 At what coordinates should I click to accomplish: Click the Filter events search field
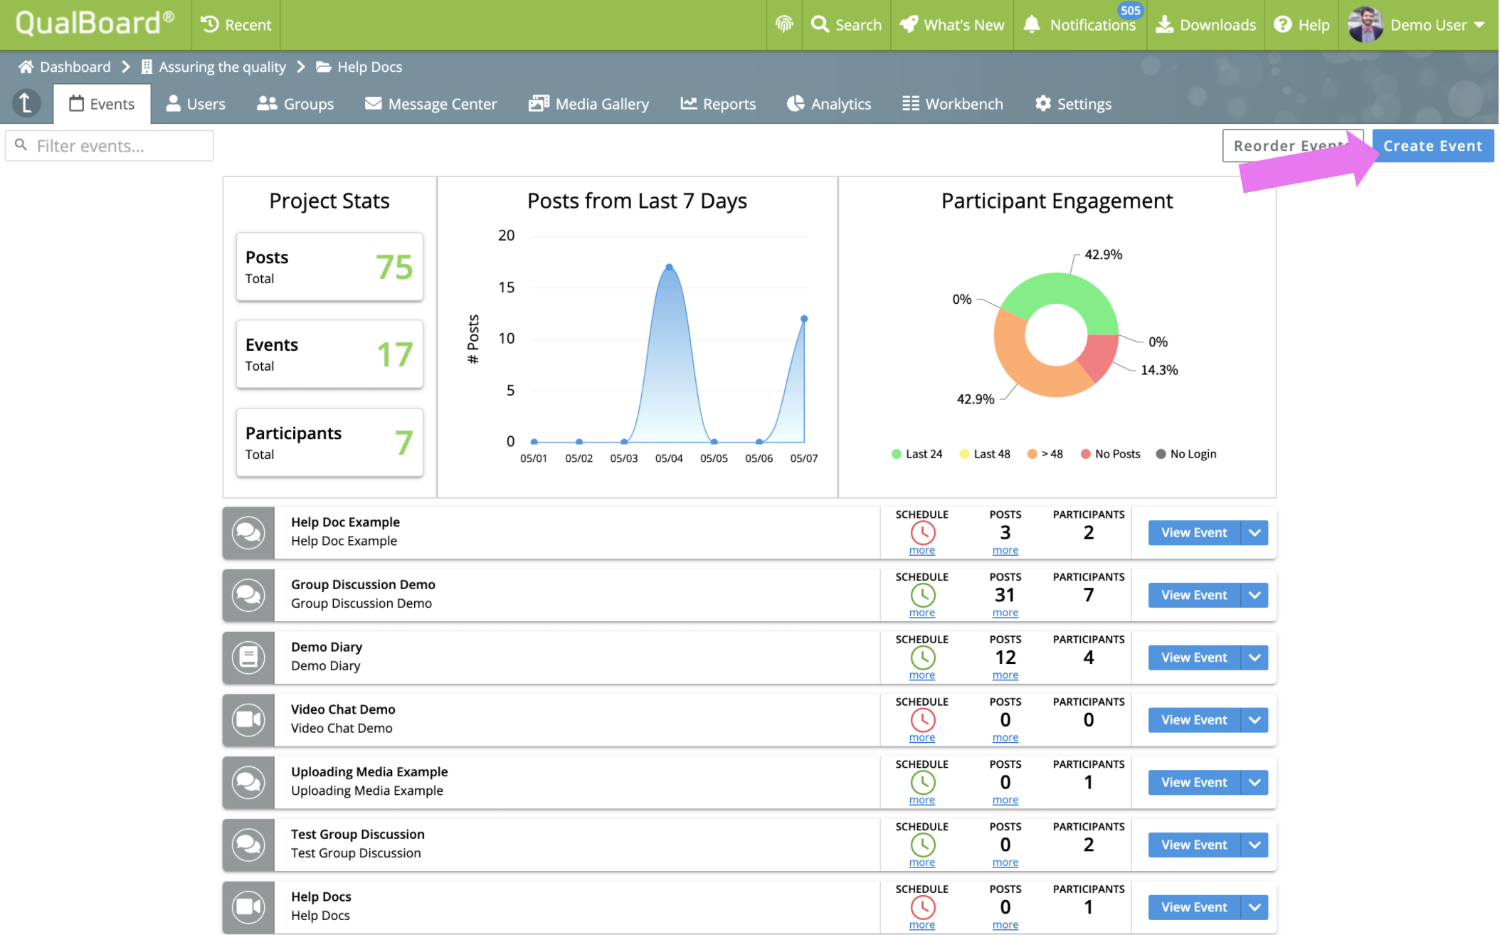coord(110,146)
